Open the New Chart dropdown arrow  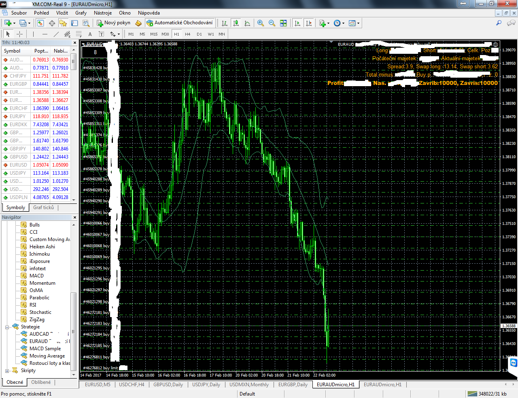click(14, 23)
